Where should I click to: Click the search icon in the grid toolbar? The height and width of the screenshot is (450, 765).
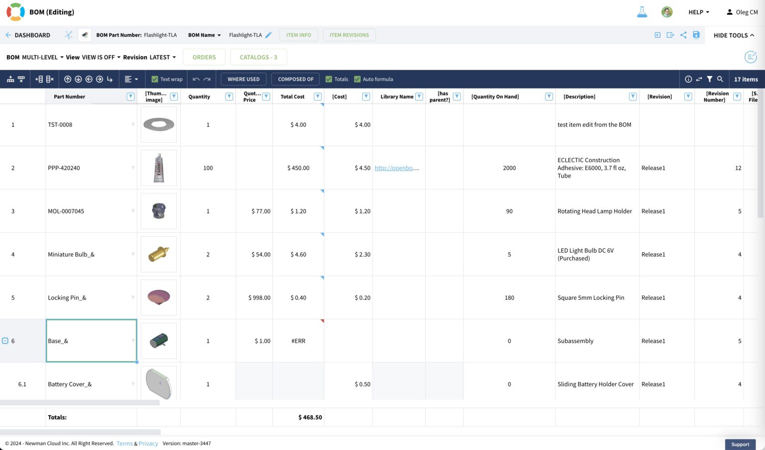pyautogui.click(x=720, y=79)
